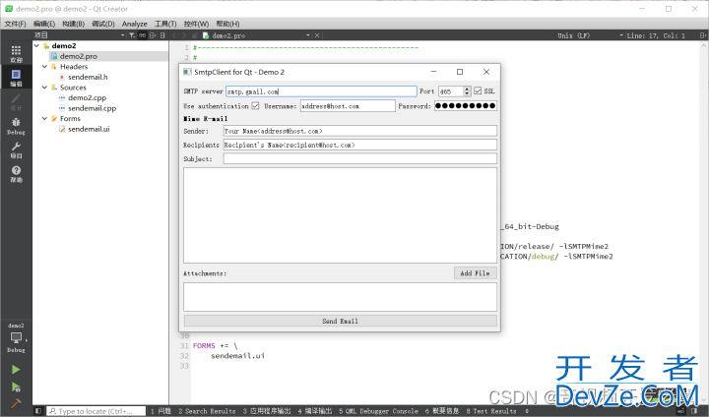Open the Help question mark mode
Image resolution: width=709 pixels, height=417 pixels.
click(16, 174)
